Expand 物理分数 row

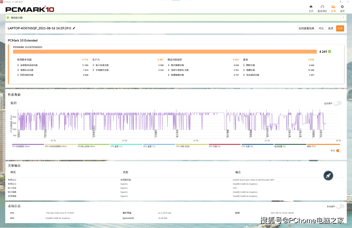244,70
